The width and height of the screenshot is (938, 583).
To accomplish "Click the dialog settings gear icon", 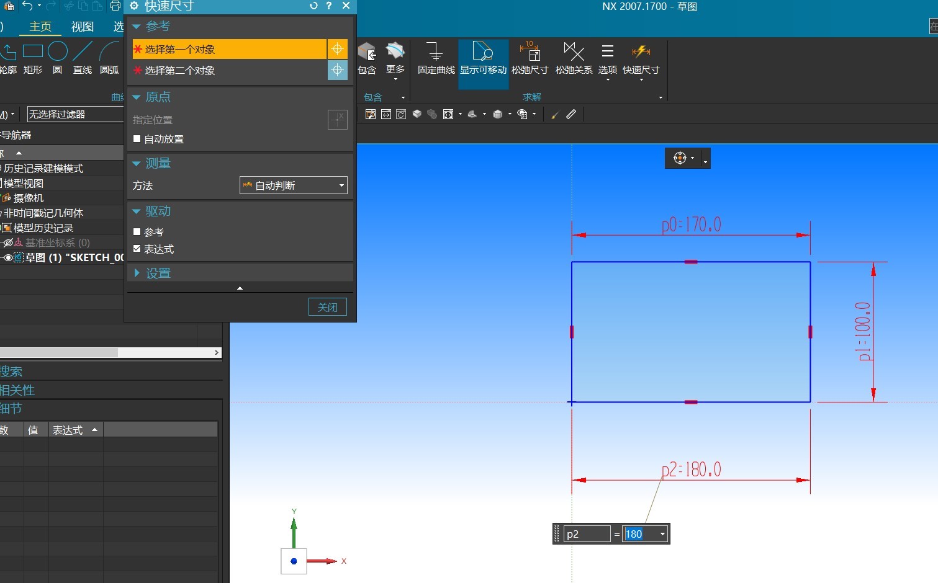I will [x=133, y=6].
